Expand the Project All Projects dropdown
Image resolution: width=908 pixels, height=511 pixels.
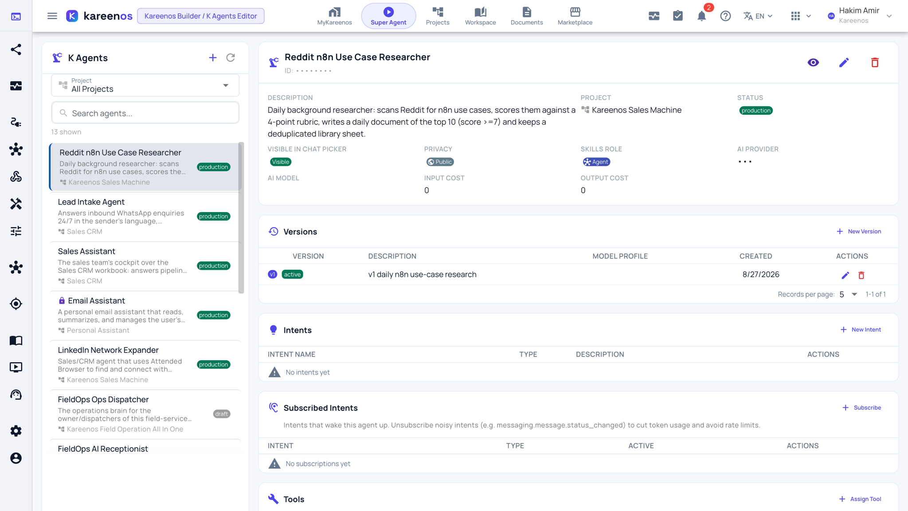145,85
